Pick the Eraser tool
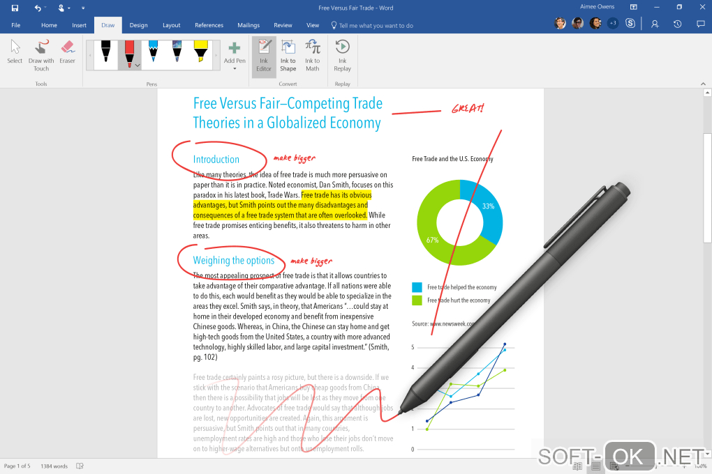Image resolution: width=712 pixels, height=474 pixels. pos(67,52)
